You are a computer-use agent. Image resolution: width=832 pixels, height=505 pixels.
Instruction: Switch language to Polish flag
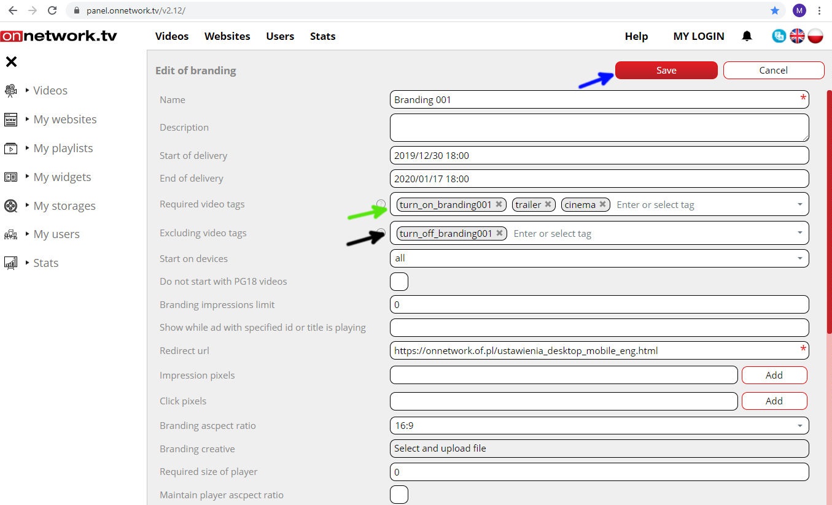[815, 36]
